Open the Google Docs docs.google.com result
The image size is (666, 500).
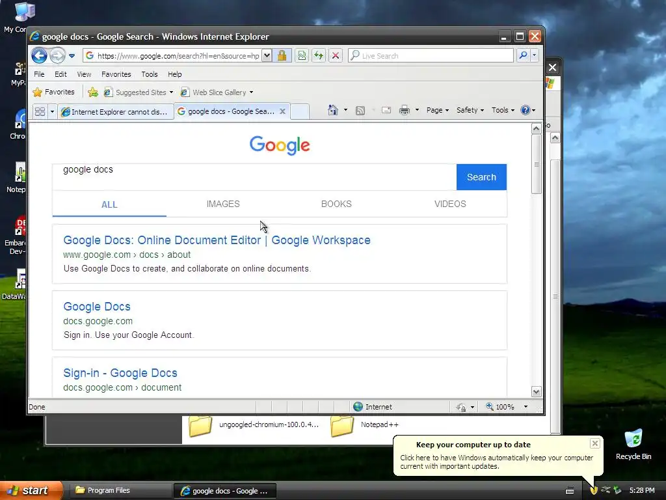click(97, 307)
